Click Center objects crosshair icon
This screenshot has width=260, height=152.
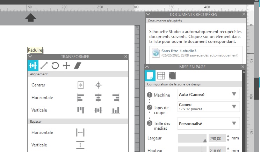point(98,85)
